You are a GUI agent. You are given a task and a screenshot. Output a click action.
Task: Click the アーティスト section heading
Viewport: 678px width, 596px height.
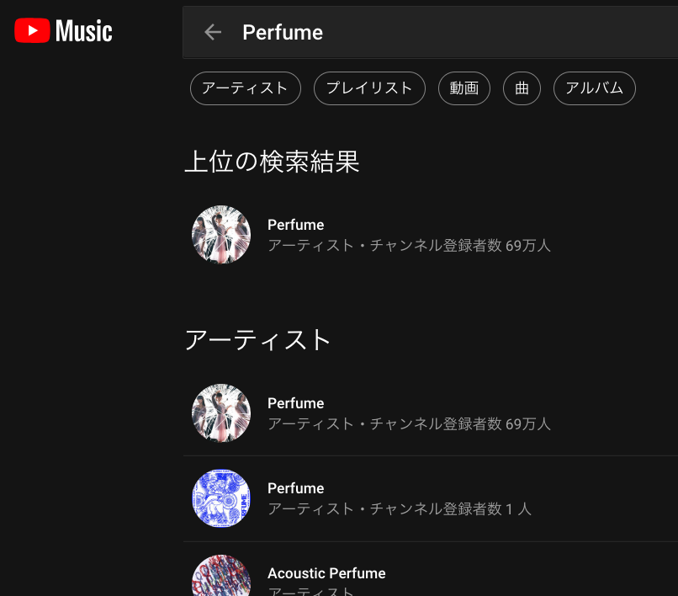click(257, 340)
